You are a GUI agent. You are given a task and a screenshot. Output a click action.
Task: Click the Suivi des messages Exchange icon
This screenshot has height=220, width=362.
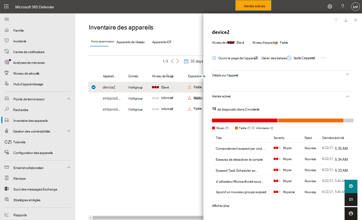7,189
